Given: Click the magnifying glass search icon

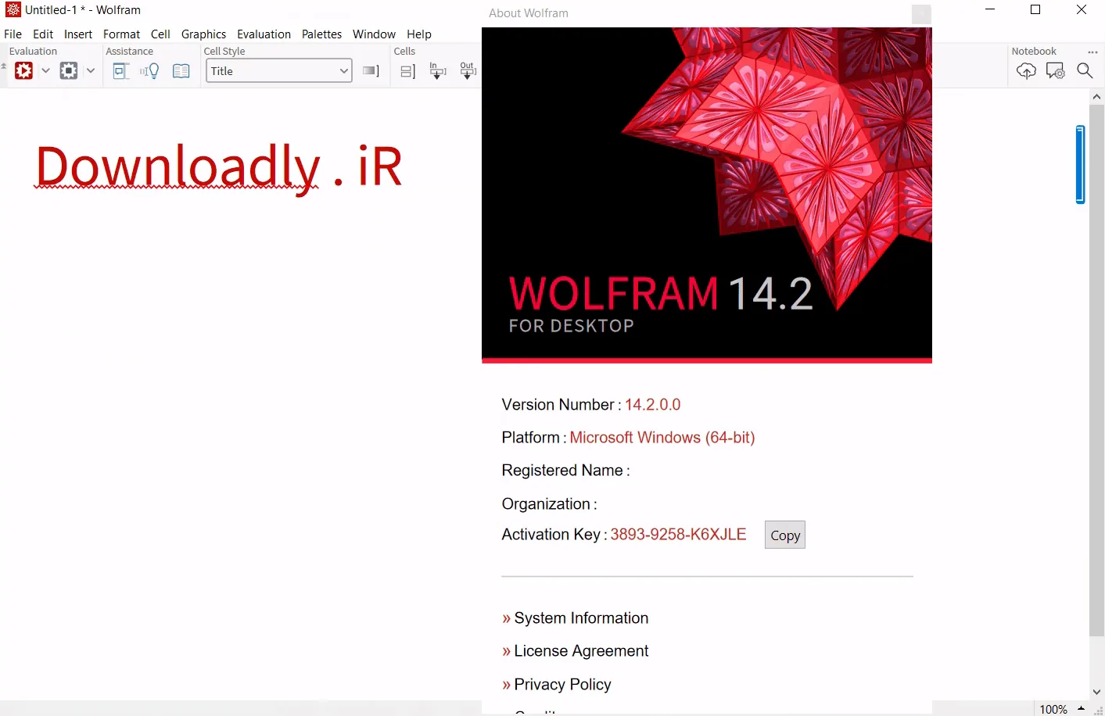Looking at the screenshot, I should pyautogui.click(x=1085, y=70).
